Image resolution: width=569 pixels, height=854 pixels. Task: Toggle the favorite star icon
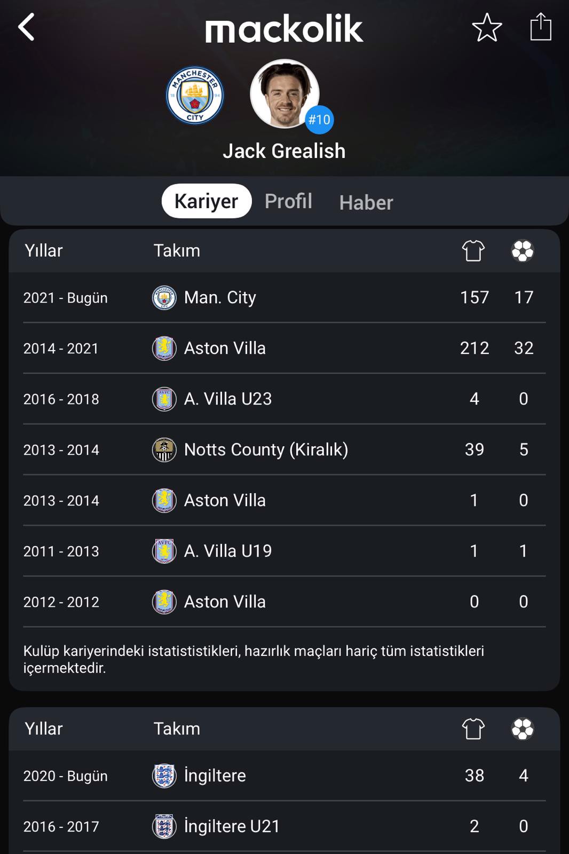point(487,27)
